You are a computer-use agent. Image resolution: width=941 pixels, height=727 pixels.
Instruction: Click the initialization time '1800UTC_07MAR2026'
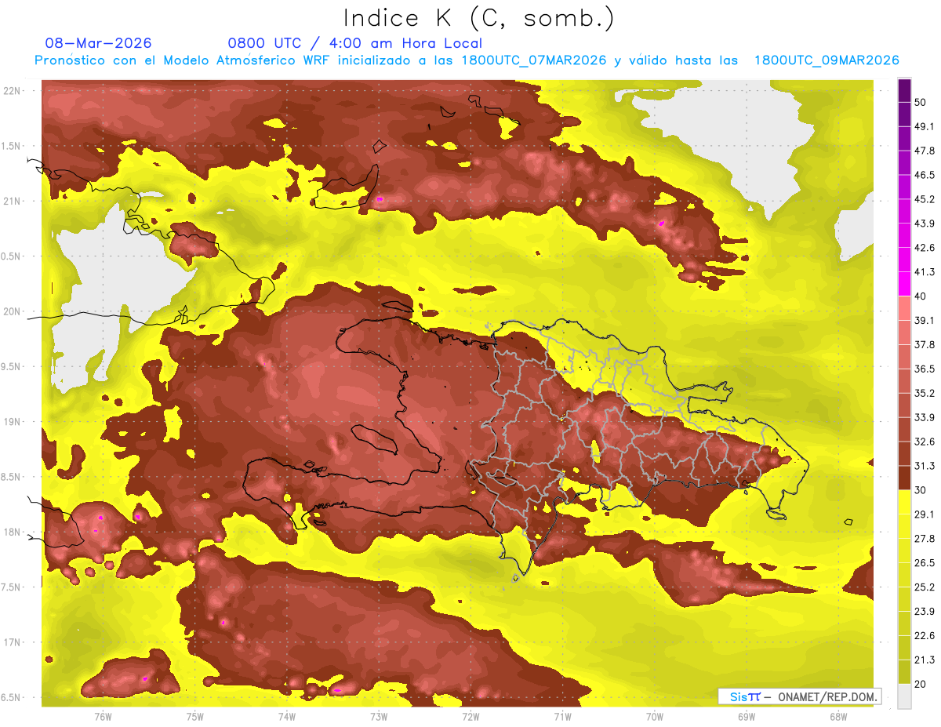click(533, 60)
